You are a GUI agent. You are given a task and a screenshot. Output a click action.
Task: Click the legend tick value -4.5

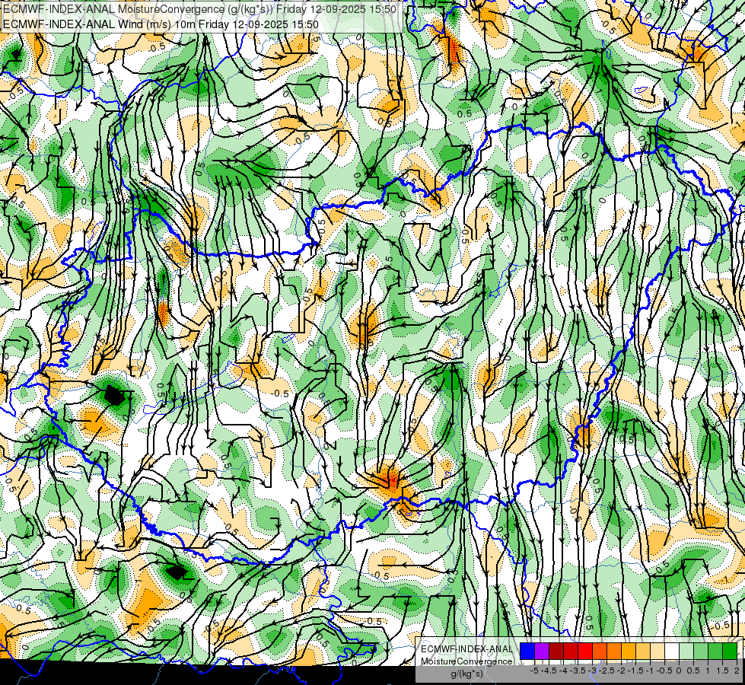click(x=549, y=671)
